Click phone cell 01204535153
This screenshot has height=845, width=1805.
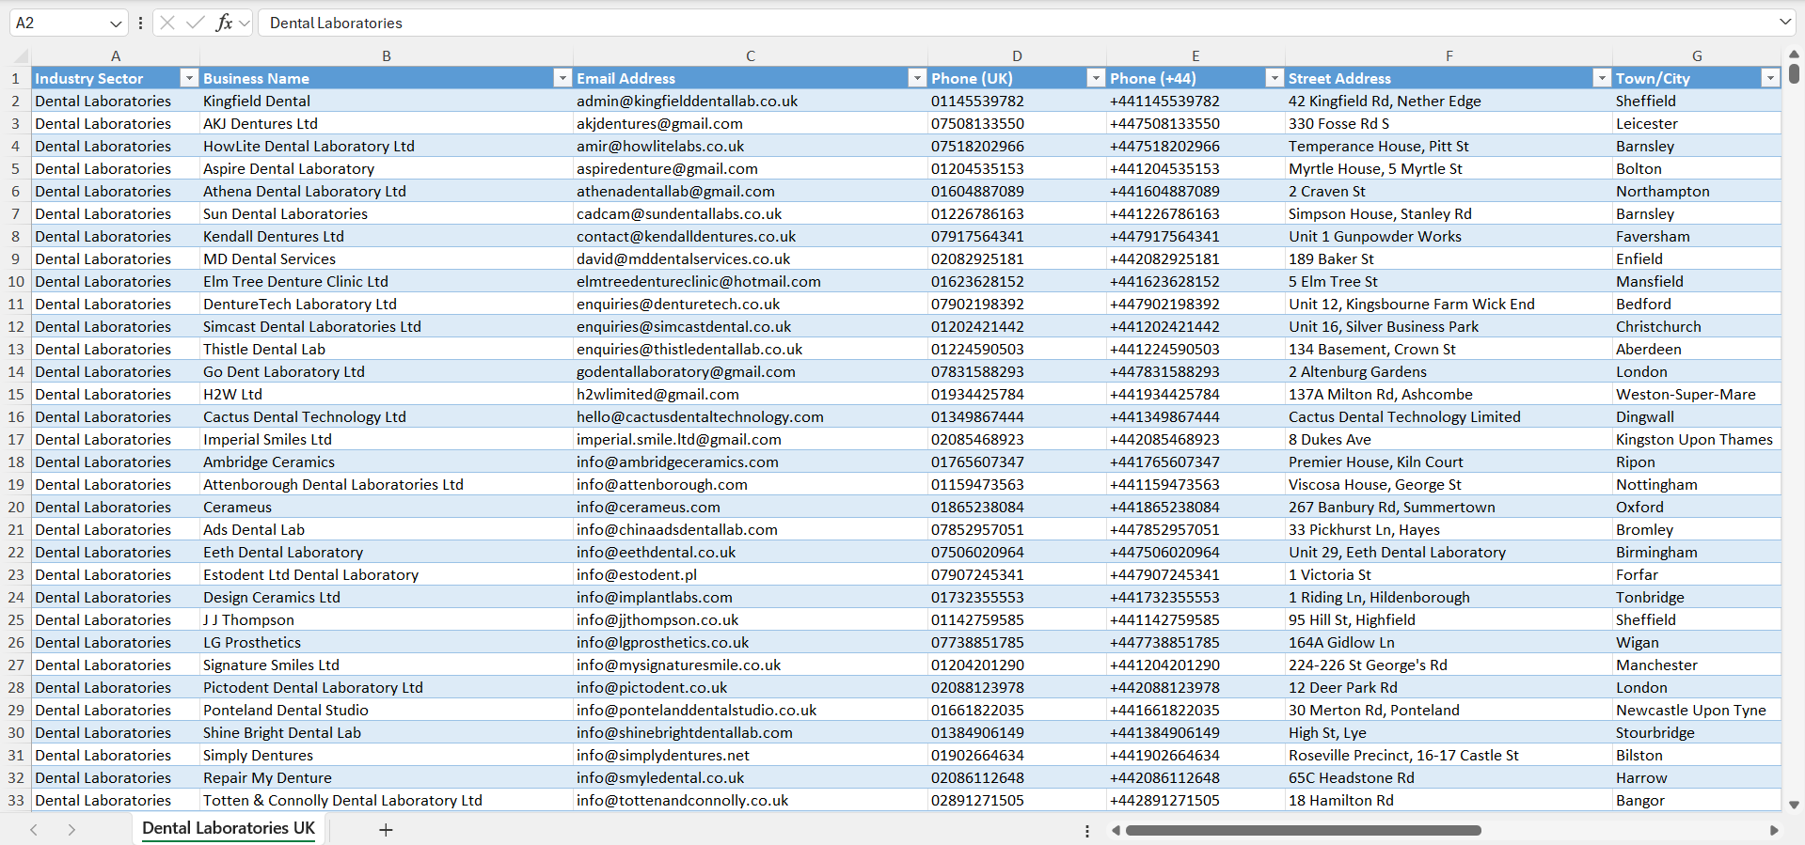pyautogui.click(x=1017, y=168)
